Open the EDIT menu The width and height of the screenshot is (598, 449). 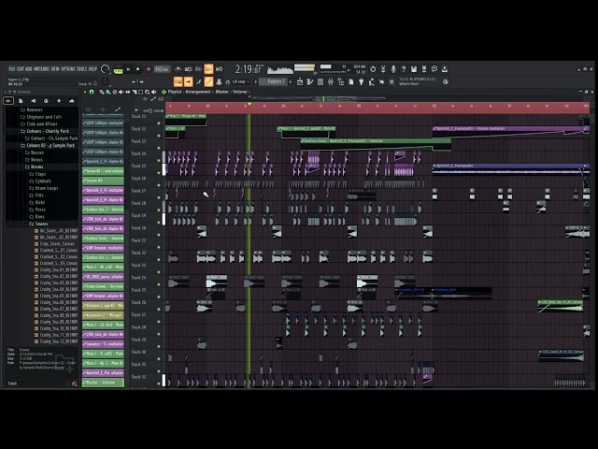[x=21, y=69]
